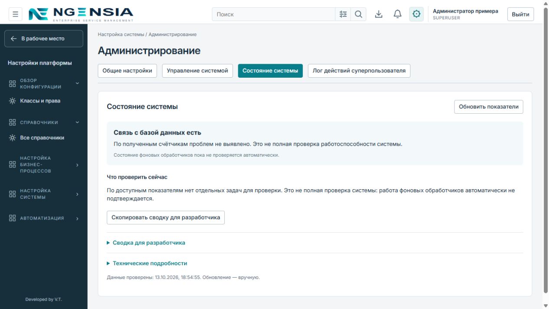
Task: Click Администратор примера user name
Action: 466,11
